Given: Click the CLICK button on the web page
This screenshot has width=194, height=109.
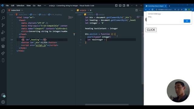Looking at the screenshot, I should [151, 30].
